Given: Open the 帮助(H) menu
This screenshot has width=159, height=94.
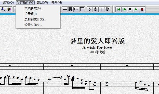Looking at the screenshot, I should pos(57,3).
